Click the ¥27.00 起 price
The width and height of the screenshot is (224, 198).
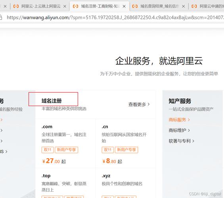pyautogui.click(x=54, y=161)
